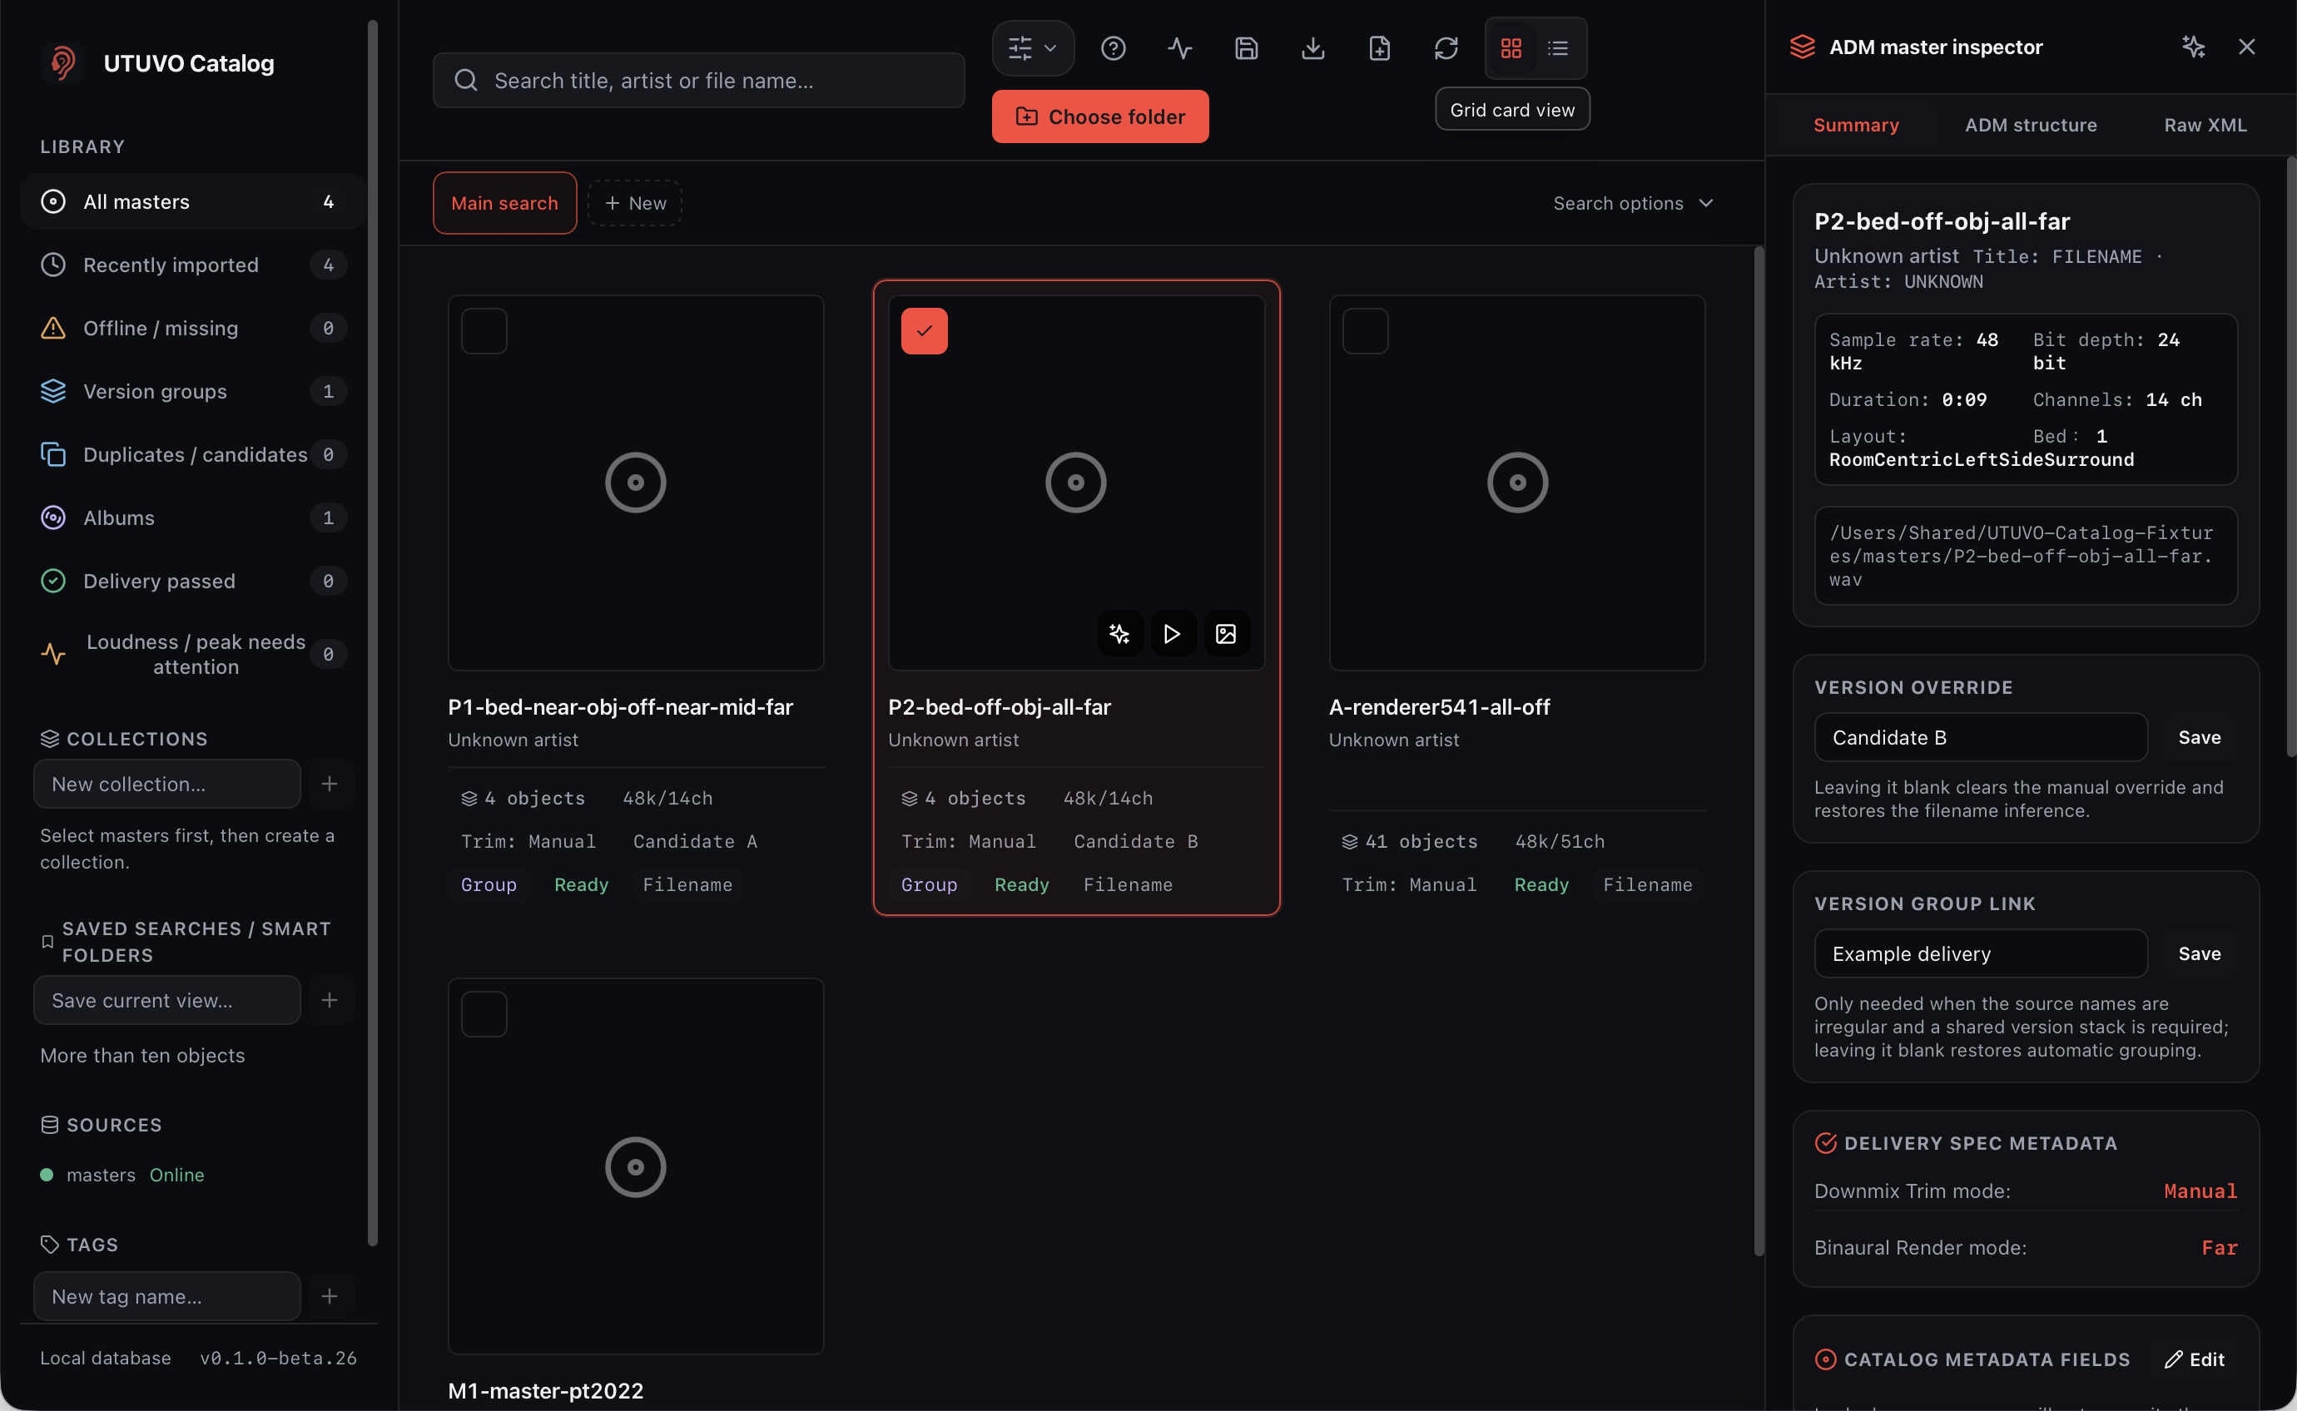
Task: Play the P2-bed-off-obj-all-far master
Action: tap(1173, 634)
